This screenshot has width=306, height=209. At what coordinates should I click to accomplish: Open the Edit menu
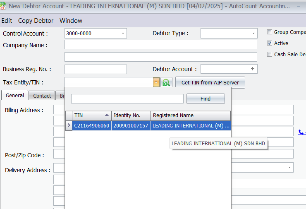7,21
